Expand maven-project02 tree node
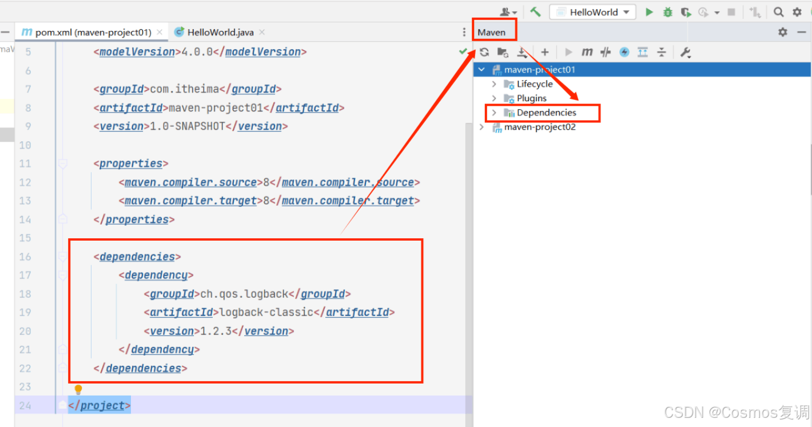This screenshot has height=427, width=812. [x=481, y=127]
